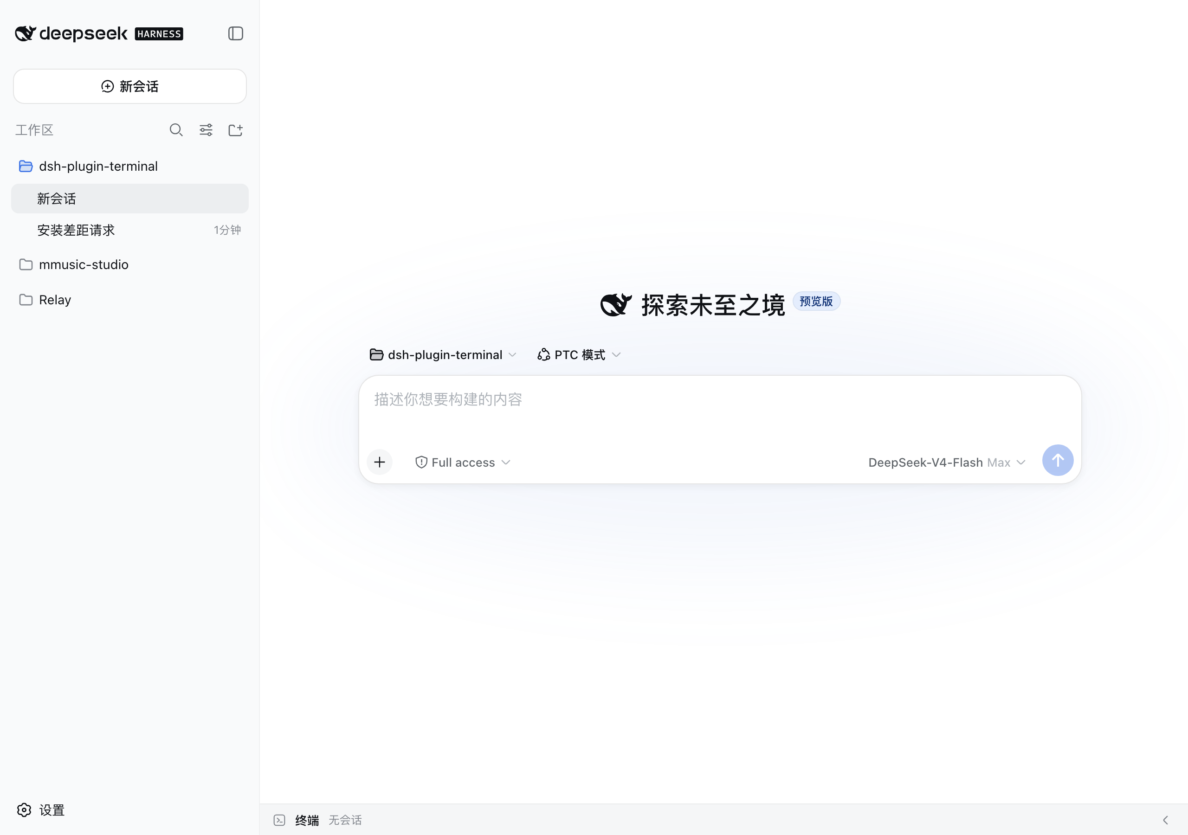Click the 1分钟 timestamp
1188x835 pixels.
point(227,230)
